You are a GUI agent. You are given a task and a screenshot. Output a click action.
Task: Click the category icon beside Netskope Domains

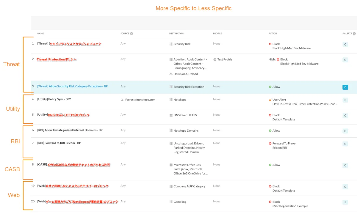pyautogui.click(x=171, y=131)
